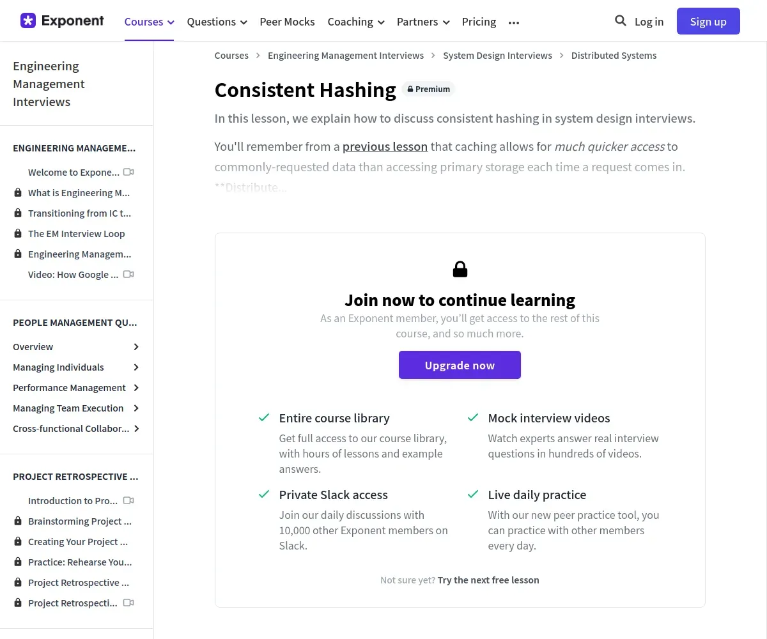This screenshot has width=767, height=639.
Task: Open the Questions dropdown menu
Action: [x=217, y=22]
